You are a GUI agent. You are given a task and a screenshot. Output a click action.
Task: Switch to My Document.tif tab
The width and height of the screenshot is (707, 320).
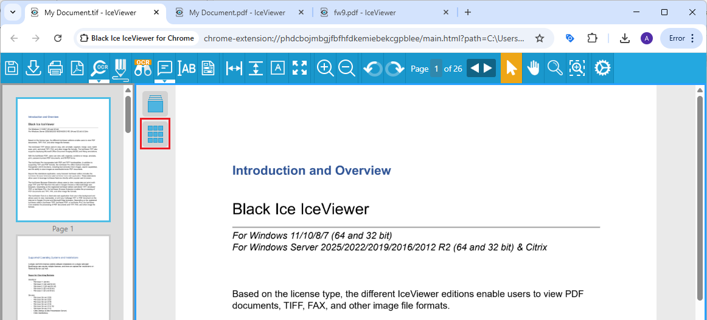(x=90, y=13)
